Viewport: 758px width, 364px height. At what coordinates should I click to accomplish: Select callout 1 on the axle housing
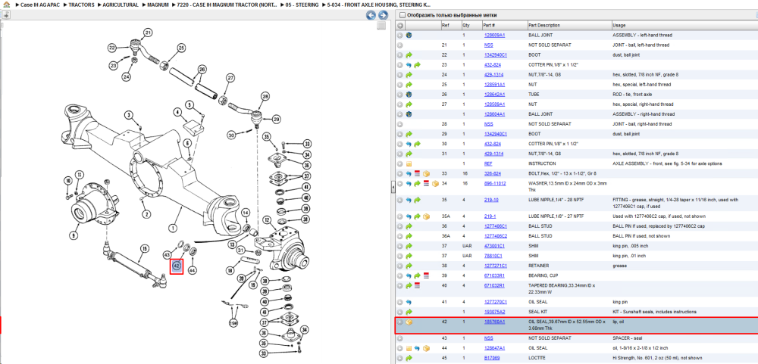pyautogui.click(x=173, y=227)
